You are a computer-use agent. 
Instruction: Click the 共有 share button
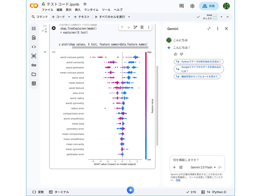coord(209,6)
